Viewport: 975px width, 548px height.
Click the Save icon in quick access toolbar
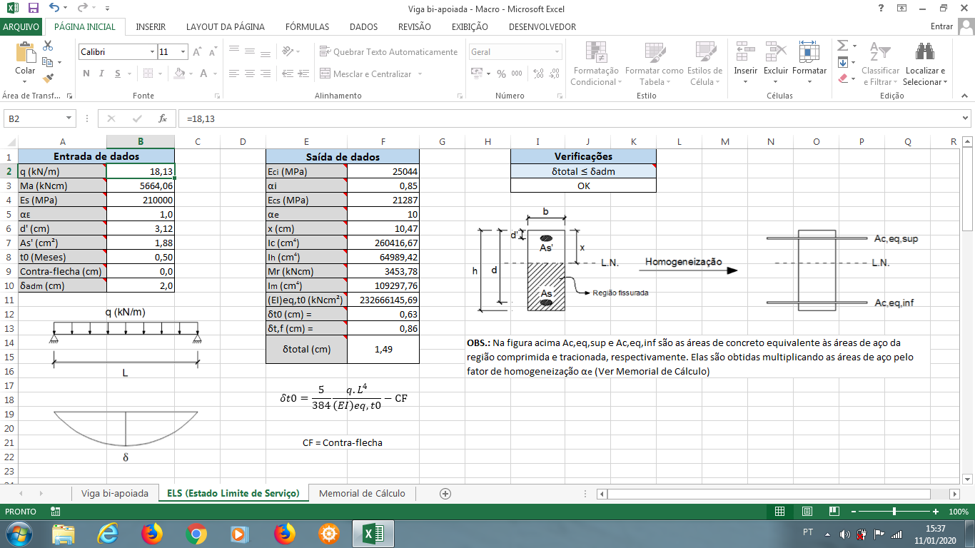click(x=34, y=8)
